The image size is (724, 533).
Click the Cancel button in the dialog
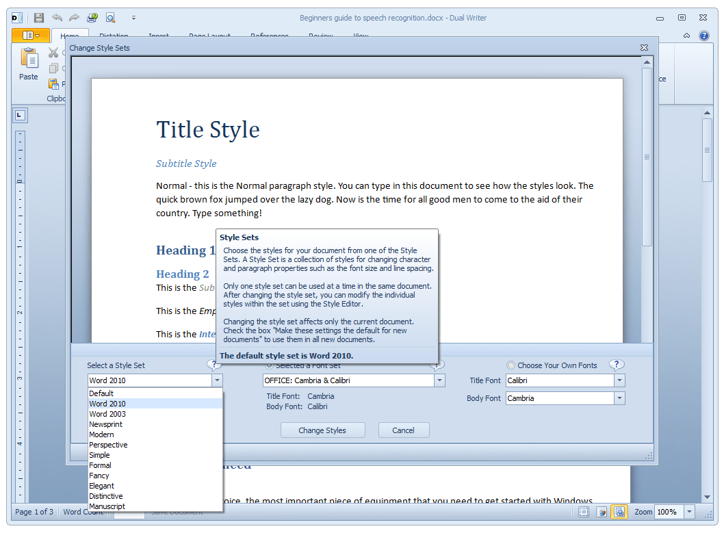click(403, 430)
